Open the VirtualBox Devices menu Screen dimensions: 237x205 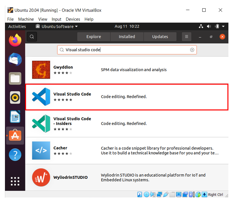tap(73, 19)
